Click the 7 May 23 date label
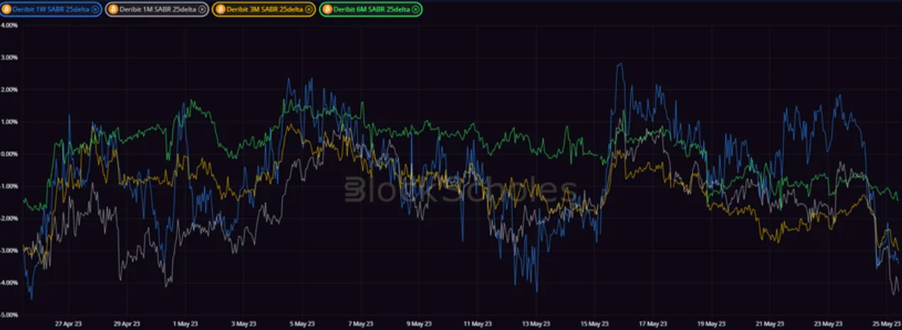 point(360,322)
